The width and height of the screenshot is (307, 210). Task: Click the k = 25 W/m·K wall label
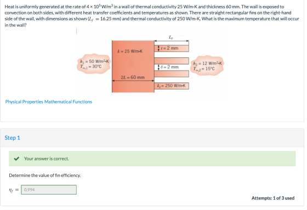point(130,51)
